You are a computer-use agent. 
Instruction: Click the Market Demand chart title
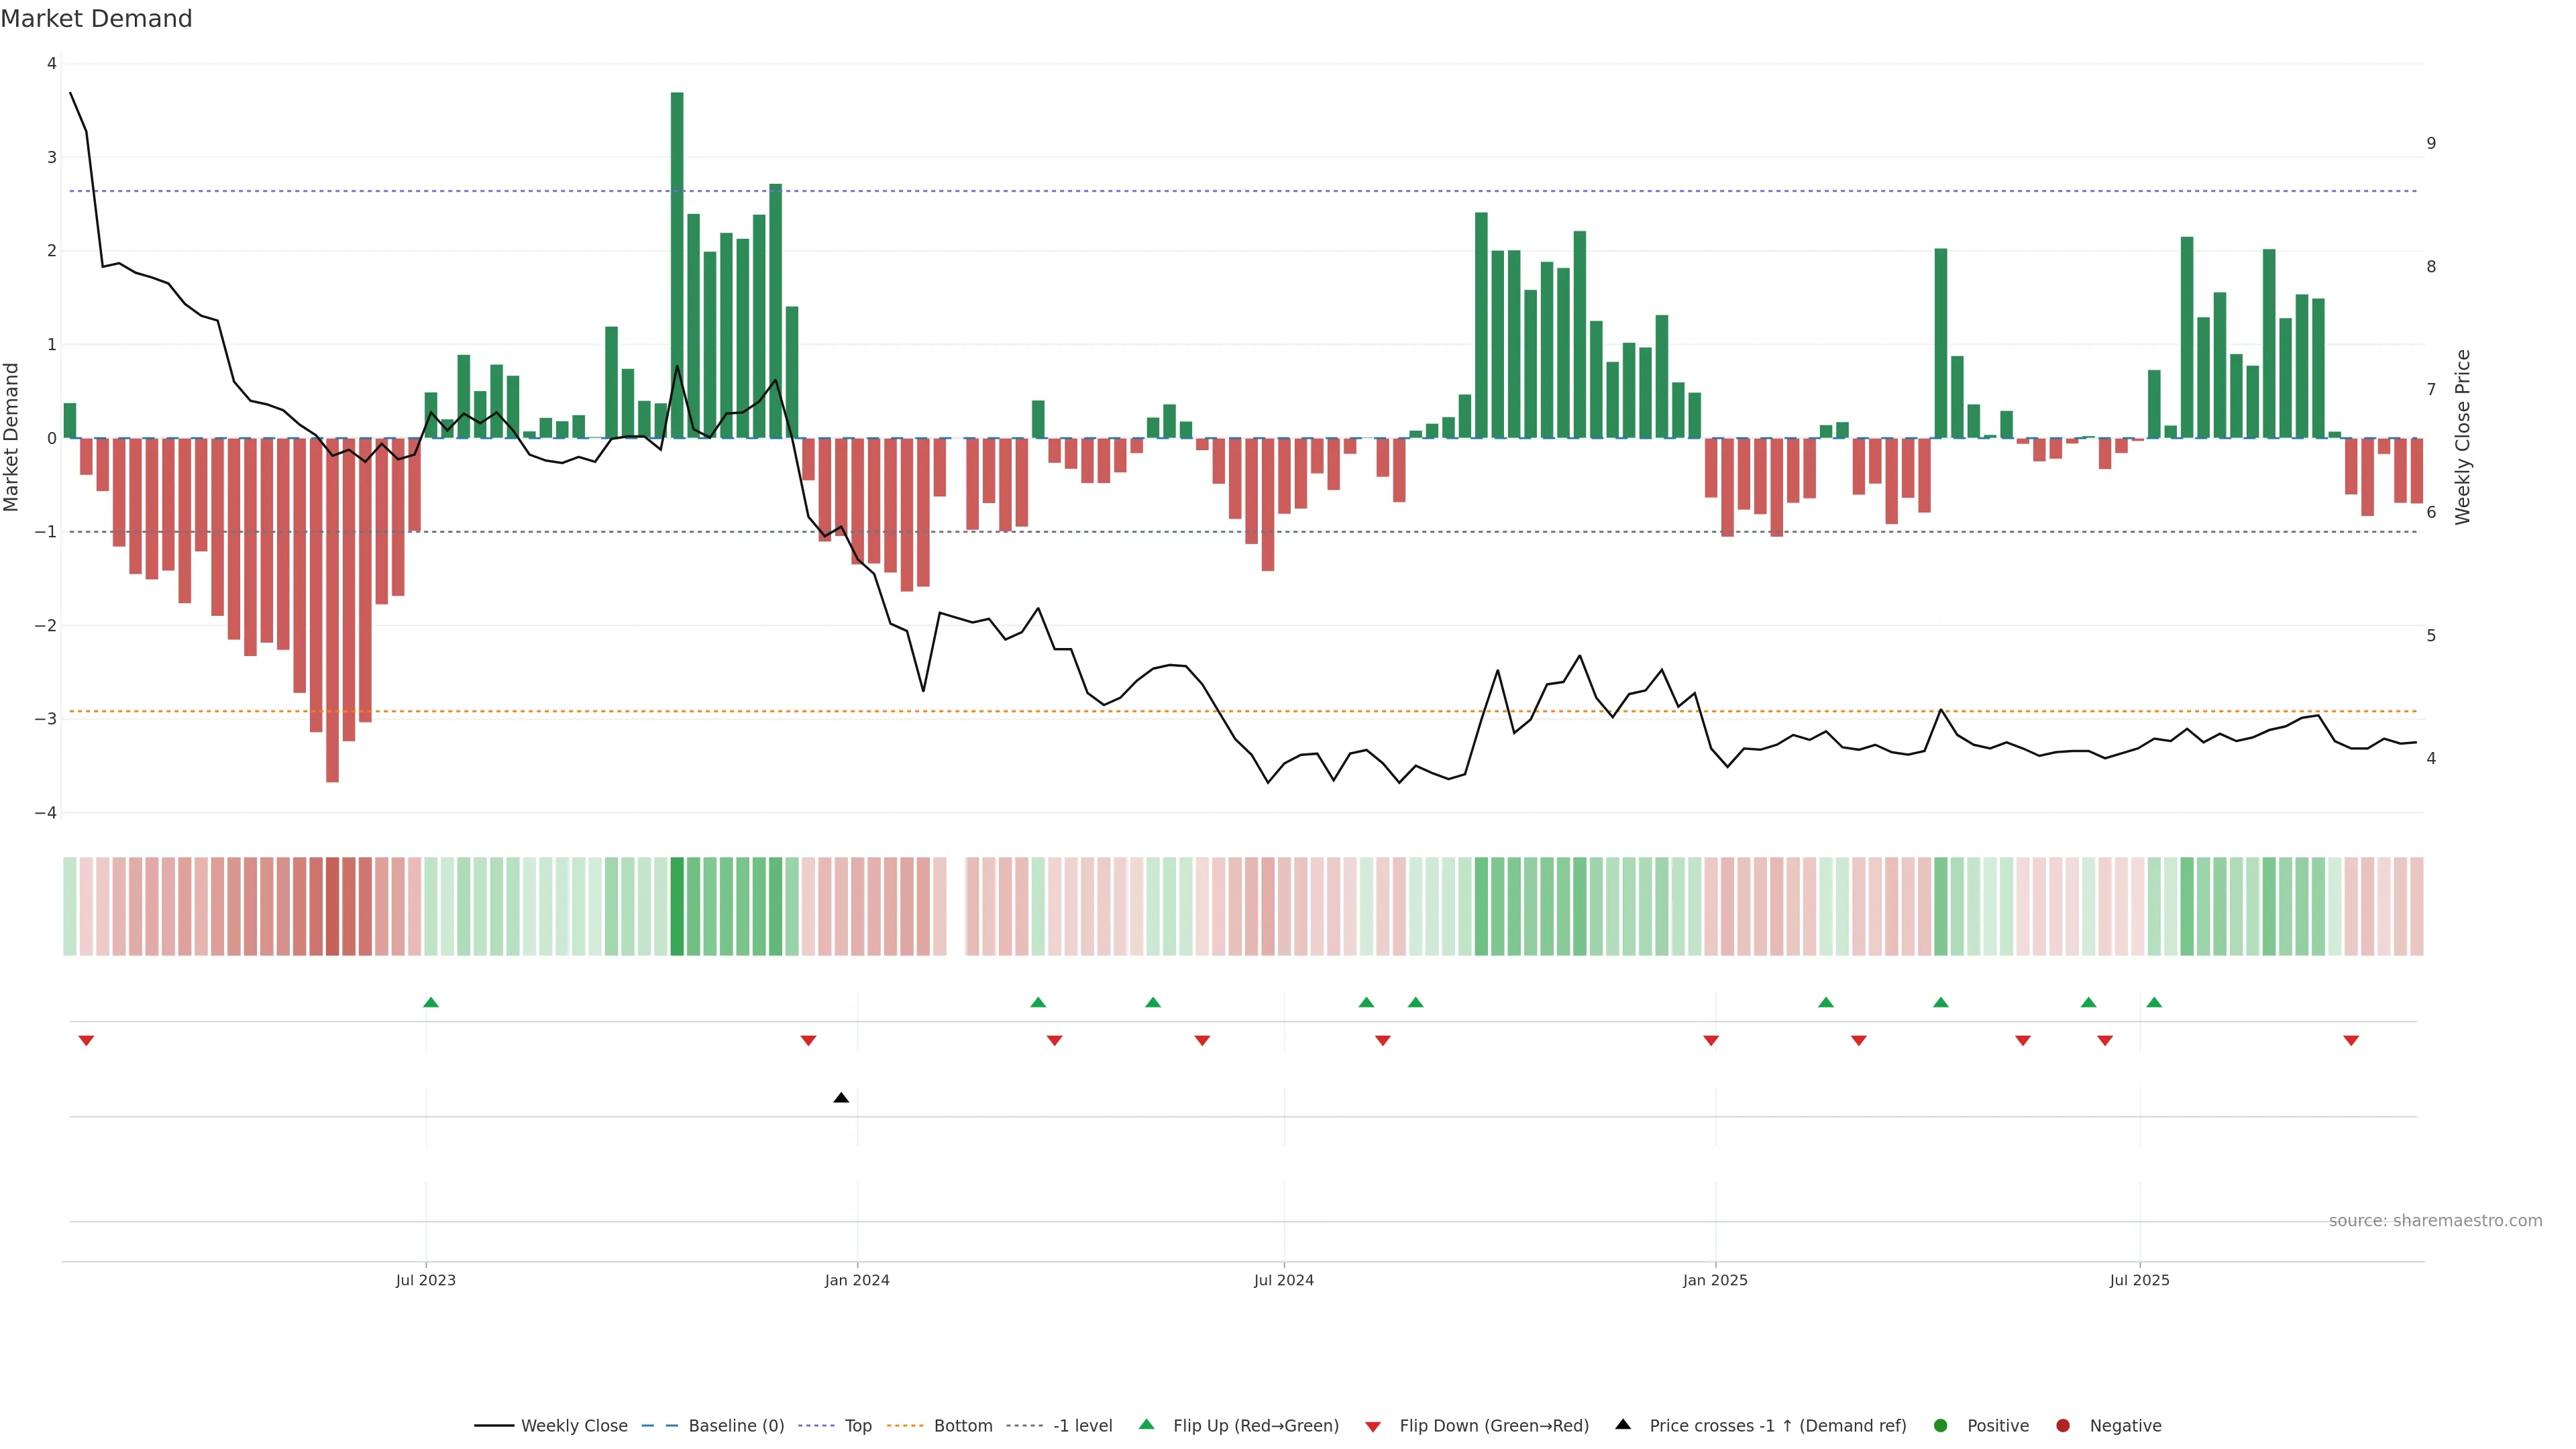click(96, 19)
